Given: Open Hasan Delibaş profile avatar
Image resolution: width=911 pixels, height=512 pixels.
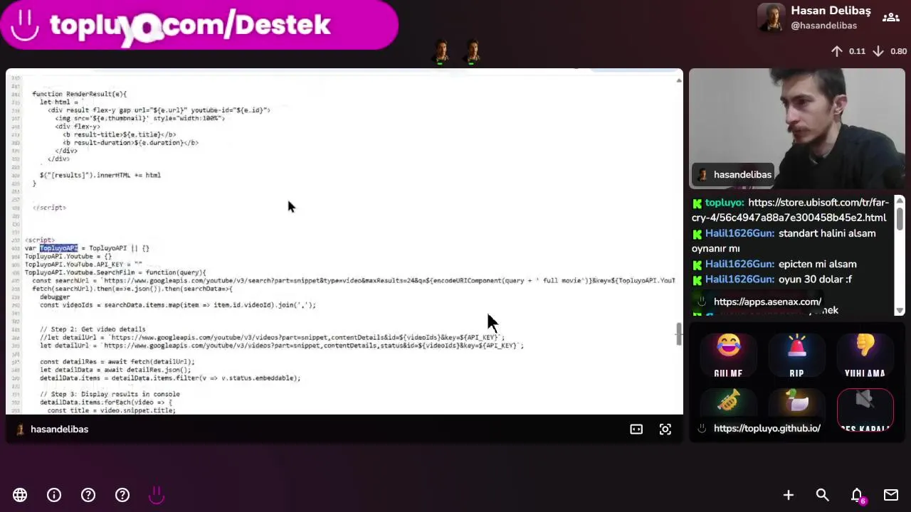Looking at the screenshot, I should (x=771, y=18).
